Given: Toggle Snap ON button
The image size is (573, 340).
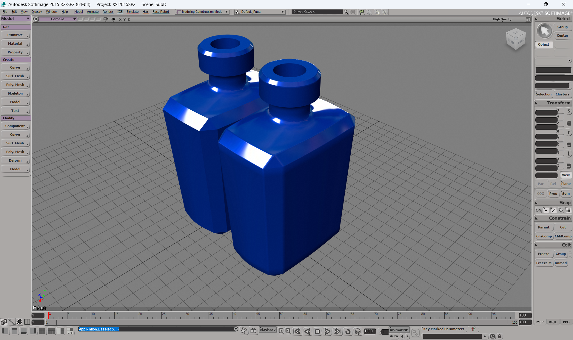Looking at the screenshot, I should [x=538, y=210].
